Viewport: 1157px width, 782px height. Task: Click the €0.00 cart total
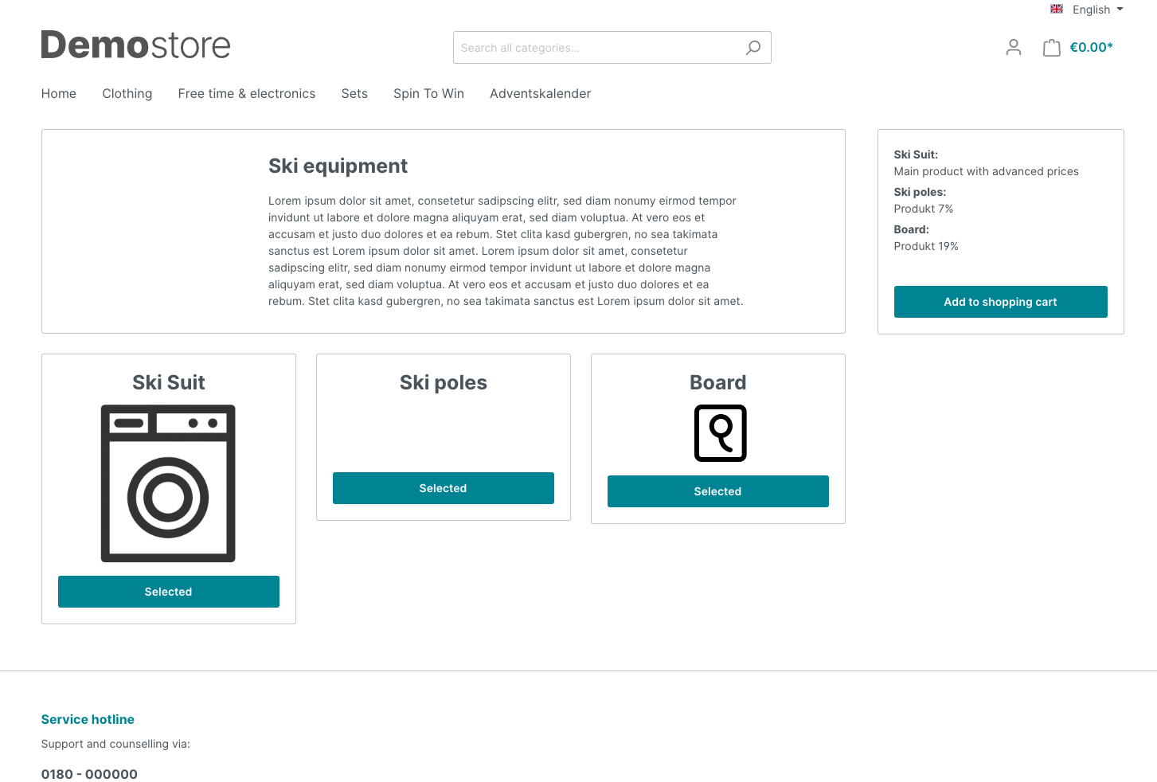pos(1091,48)
